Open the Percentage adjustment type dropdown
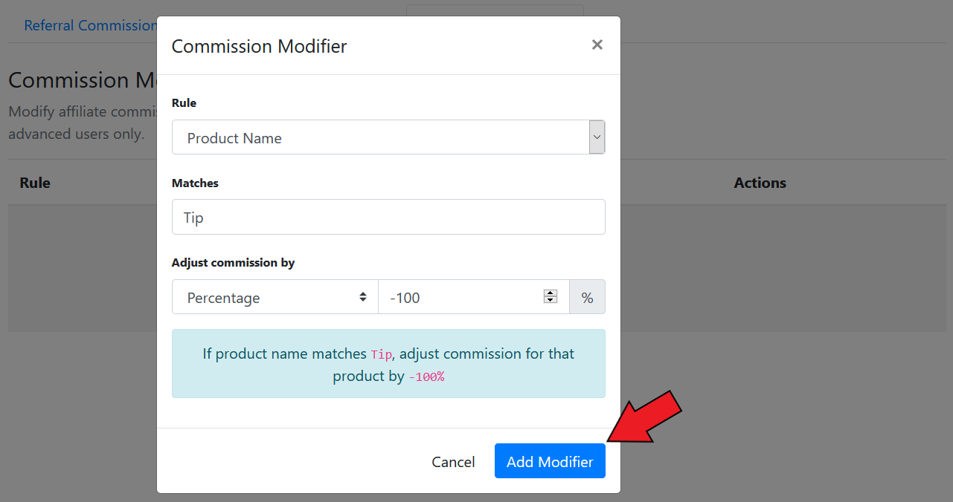The image size is (953, 502). pyautogui.click(x=275, y=297)
